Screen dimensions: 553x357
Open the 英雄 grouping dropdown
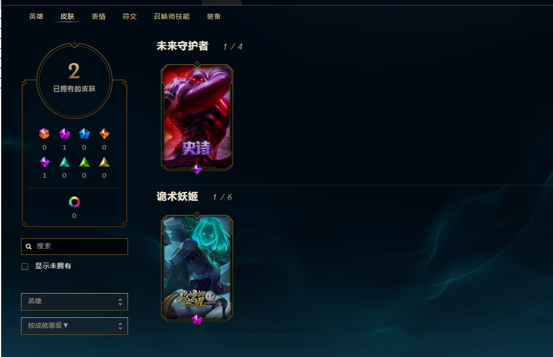tap(75, 302)
